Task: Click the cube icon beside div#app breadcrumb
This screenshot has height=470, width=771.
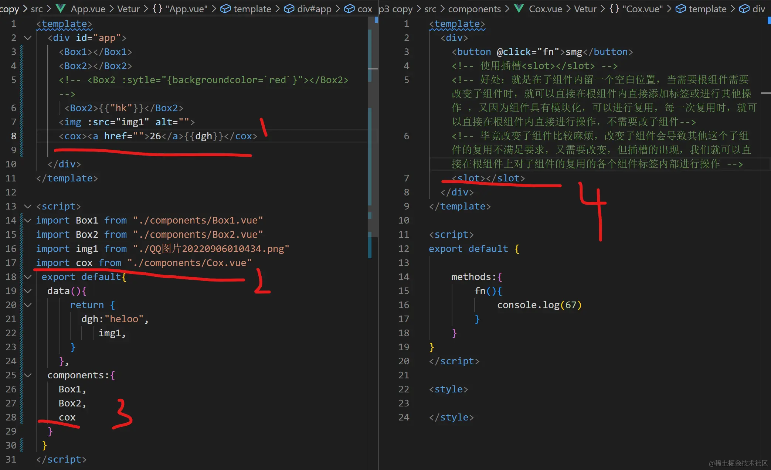Action: pyautogui.click(x=289, y=8)
